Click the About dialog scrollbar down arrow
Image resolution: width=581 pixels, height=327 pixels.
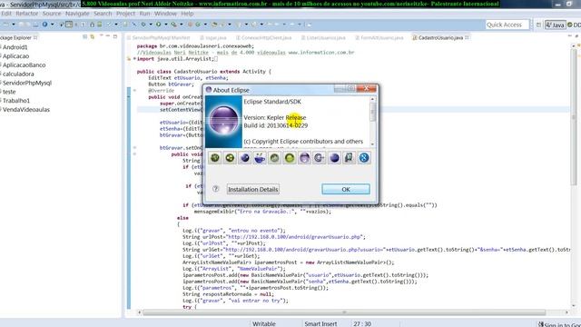(x=372, y=144)
